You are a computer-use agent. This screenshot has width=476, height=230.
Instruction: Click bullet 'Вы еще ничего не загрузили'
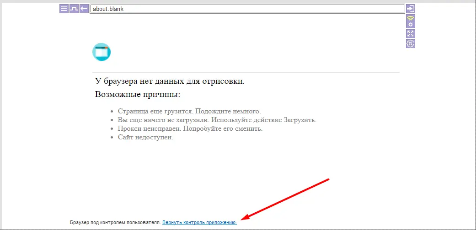164,120
